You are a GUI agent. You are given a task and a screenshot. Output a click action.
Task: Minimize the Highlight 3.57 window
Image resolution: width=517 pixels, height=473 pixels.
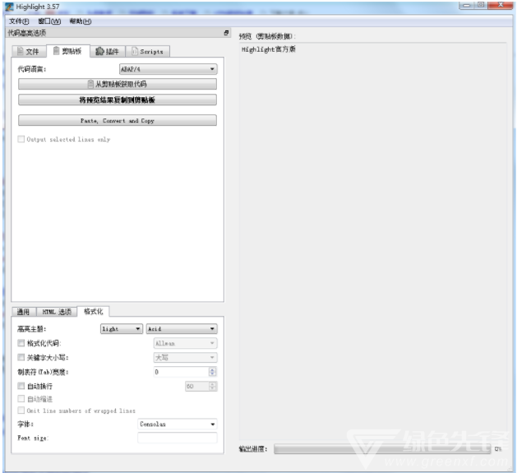(x=467, y=5)
